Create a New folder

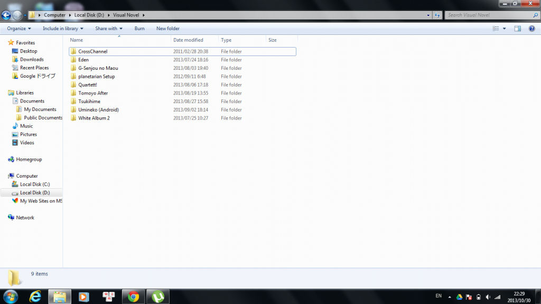(167, 29)
